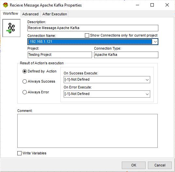Close the Kafka Properties dialog

[167, 5]
